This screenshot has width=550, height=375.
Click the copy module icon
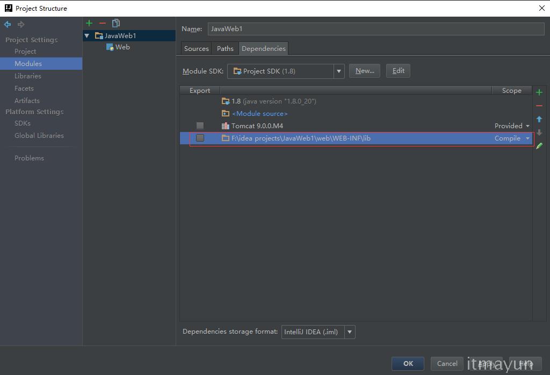[x=115, y=23]
